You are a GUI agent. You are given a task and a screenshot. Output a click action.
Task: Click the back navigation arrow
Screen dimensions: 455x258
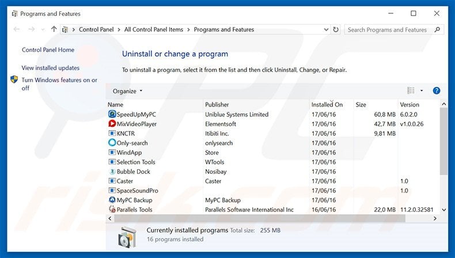pyautogui.click(x=17, y=29)
